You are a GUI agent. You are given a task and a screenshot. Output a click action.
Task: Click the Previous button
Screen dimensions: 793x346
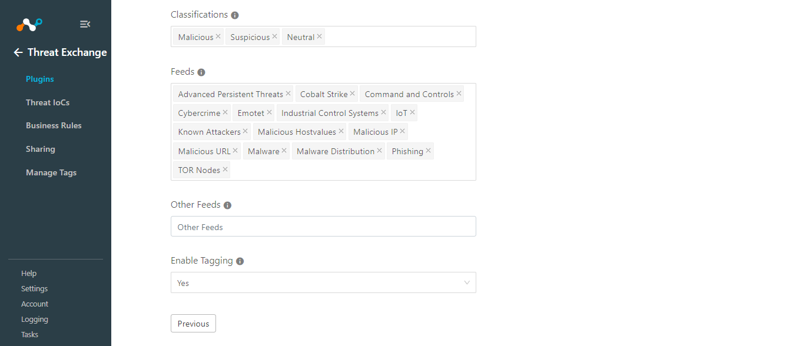(193, 324)
